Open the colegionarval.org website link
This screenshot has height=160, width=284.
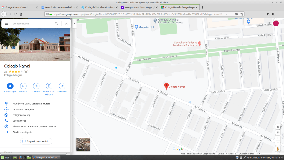pos(21,115)
